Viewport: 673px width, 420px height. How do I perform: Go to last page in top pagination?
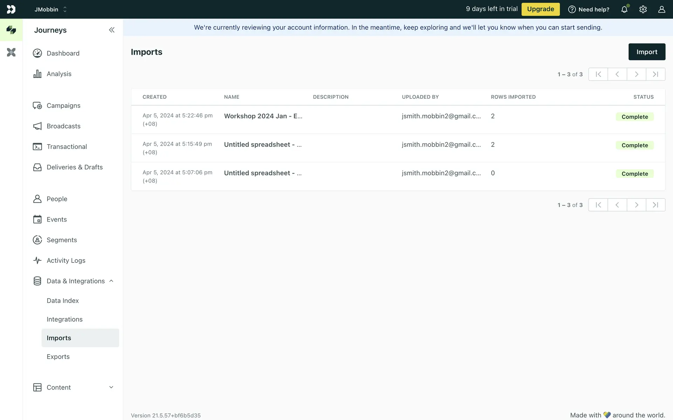pos(655,74)
